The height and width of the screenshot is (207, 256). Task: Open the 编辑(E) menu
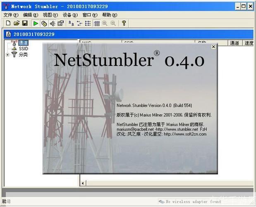31,15
